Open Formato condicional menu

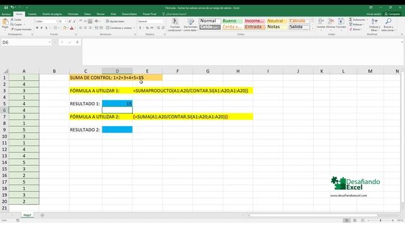point(175,25)
